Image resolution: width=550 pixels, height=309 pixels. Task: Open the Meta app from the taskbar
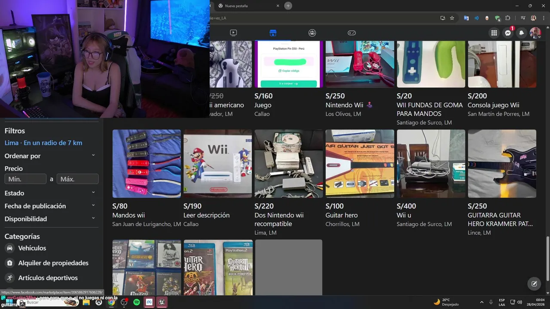coord(149,302)
